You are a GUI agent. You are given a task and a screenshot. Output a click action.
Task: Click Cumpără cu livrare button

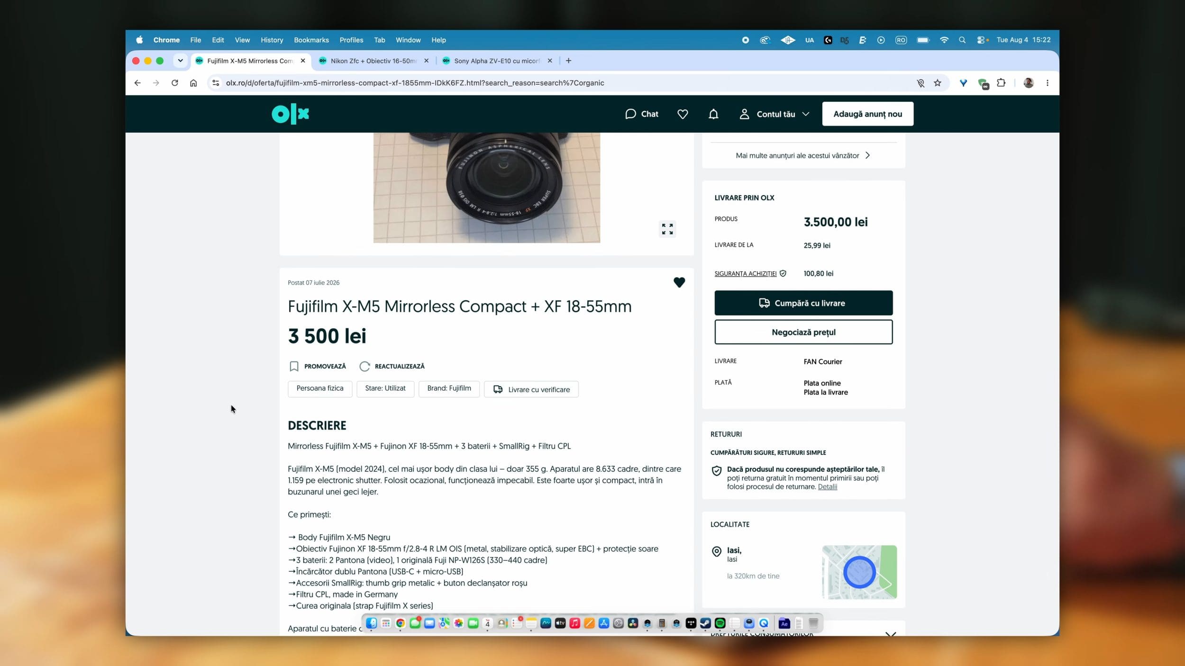803,303
